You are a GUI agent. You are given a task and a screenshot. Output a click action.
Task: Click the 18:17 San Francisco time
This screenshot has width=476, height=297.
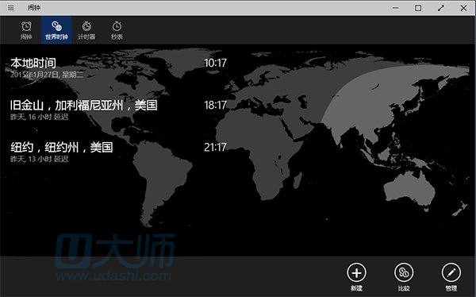point(215,105)
